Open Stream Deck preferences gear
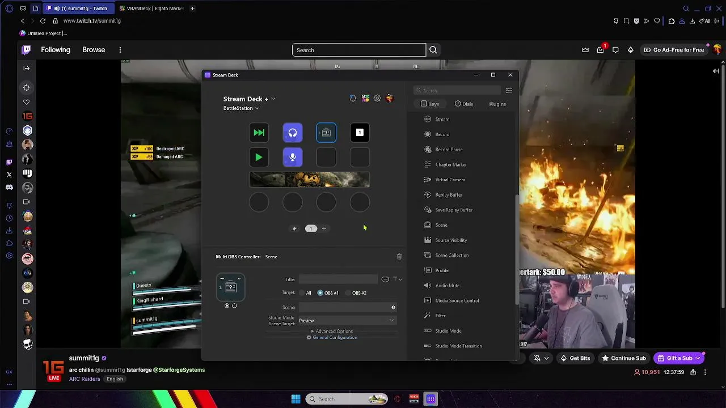The image size is (726, 408). coord(377,99)
